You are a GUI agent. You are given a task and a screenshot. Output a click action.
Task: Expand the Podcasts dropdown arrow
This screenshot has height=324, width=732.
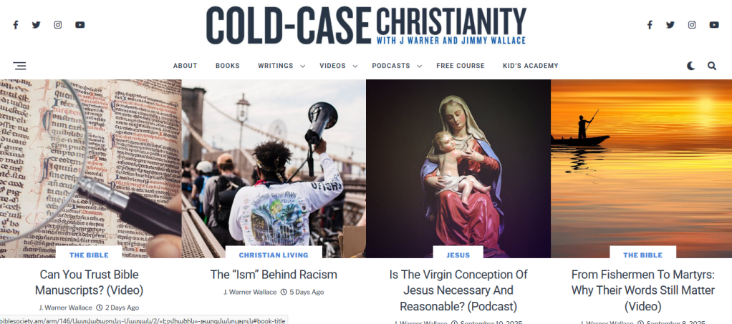click(x=419, y=67)
